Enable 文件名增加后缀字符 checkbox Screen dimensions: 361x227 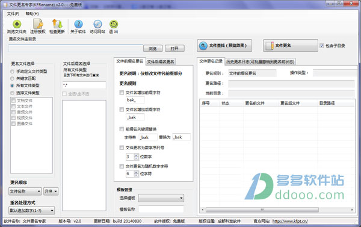pos(122,110)
